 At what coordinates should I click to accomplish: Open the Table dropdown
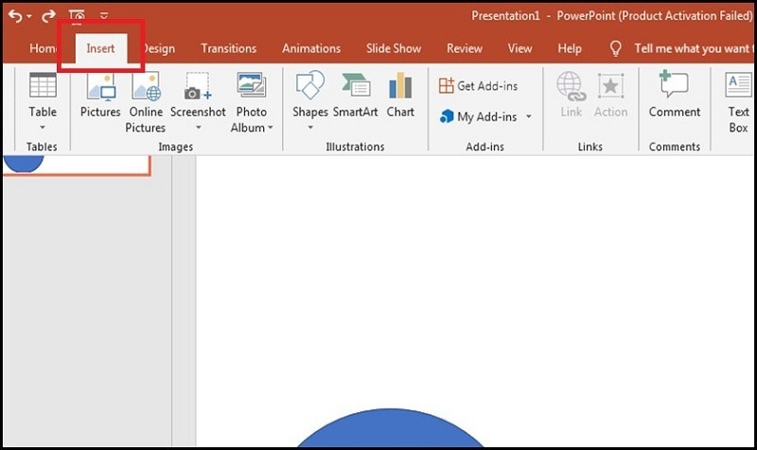[x=43, y=127]
